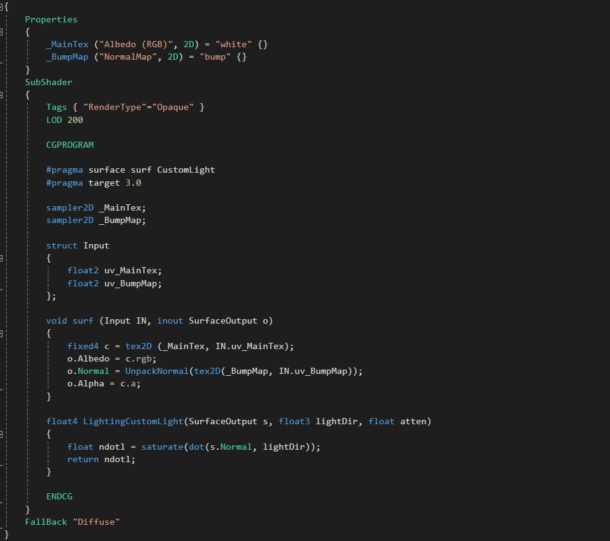Click the saturate function call
The image size is (610, 541).
(162, 447)
